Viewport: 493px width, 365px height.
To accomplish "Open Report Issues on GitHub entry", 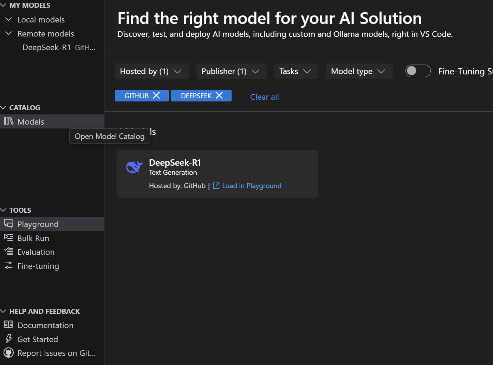I will [x=52, y=353].
